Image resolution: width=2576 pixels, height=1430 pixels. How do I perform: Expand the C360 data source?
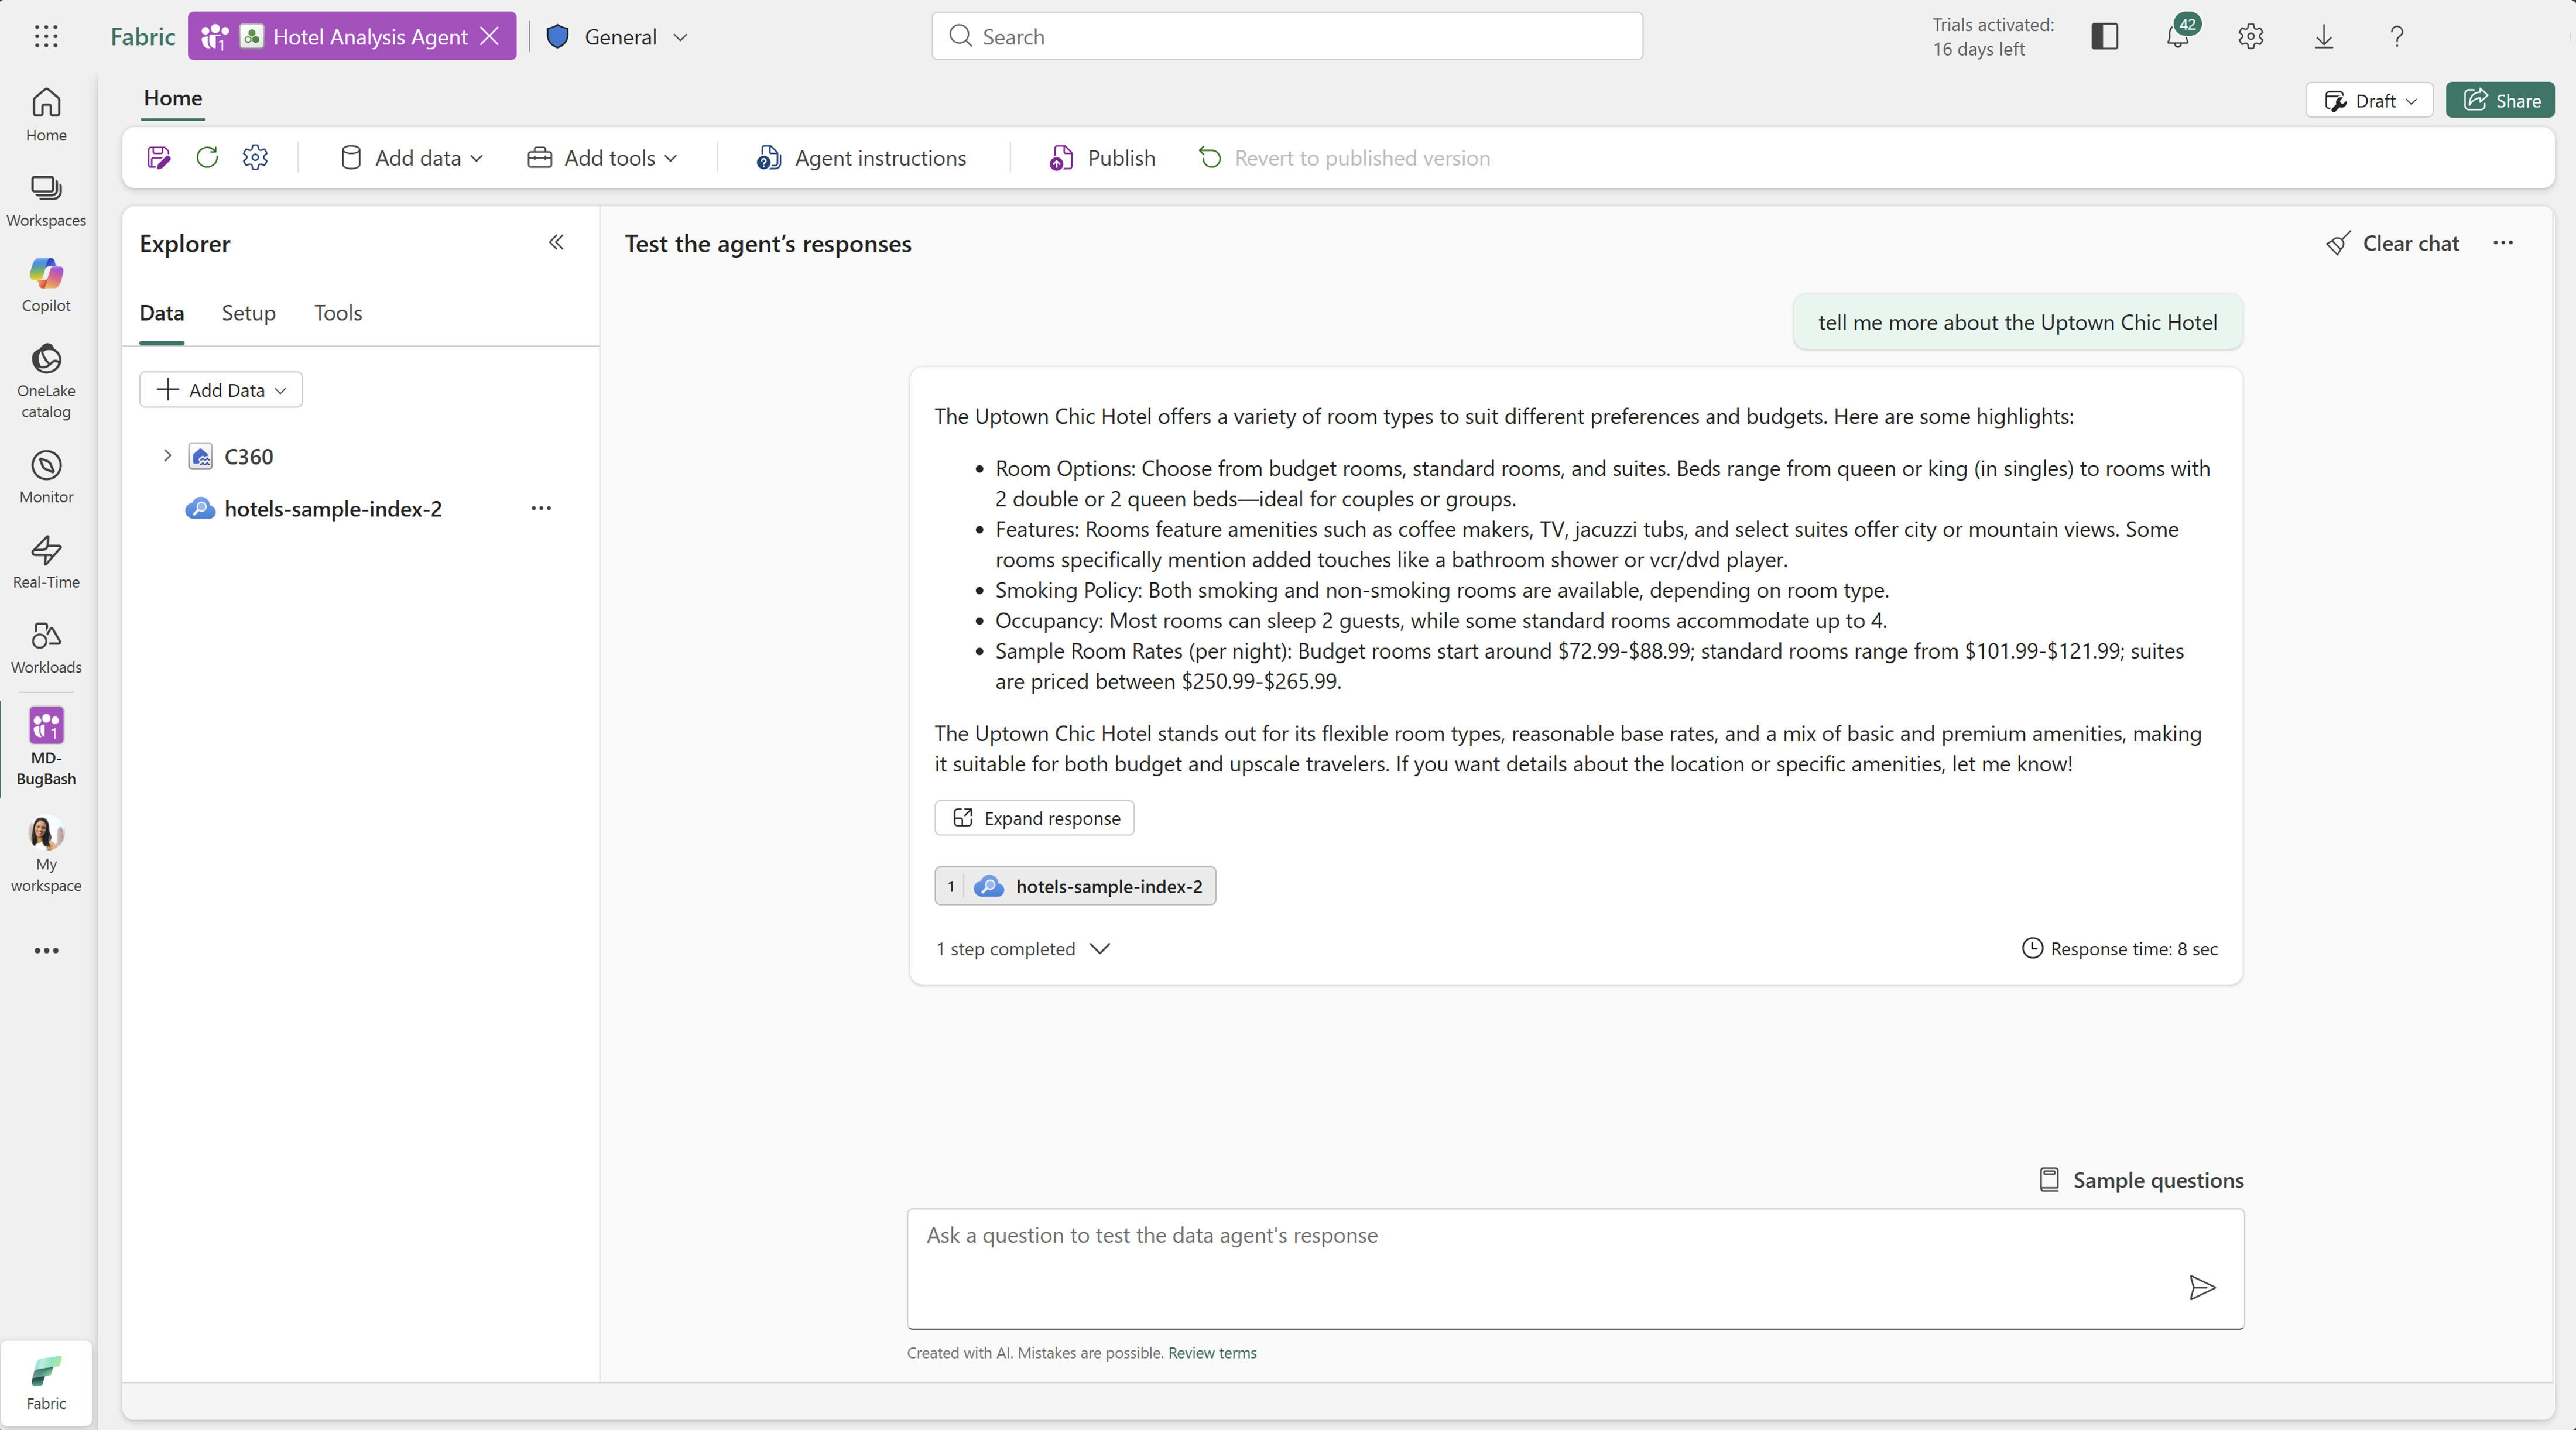[167, 456]
